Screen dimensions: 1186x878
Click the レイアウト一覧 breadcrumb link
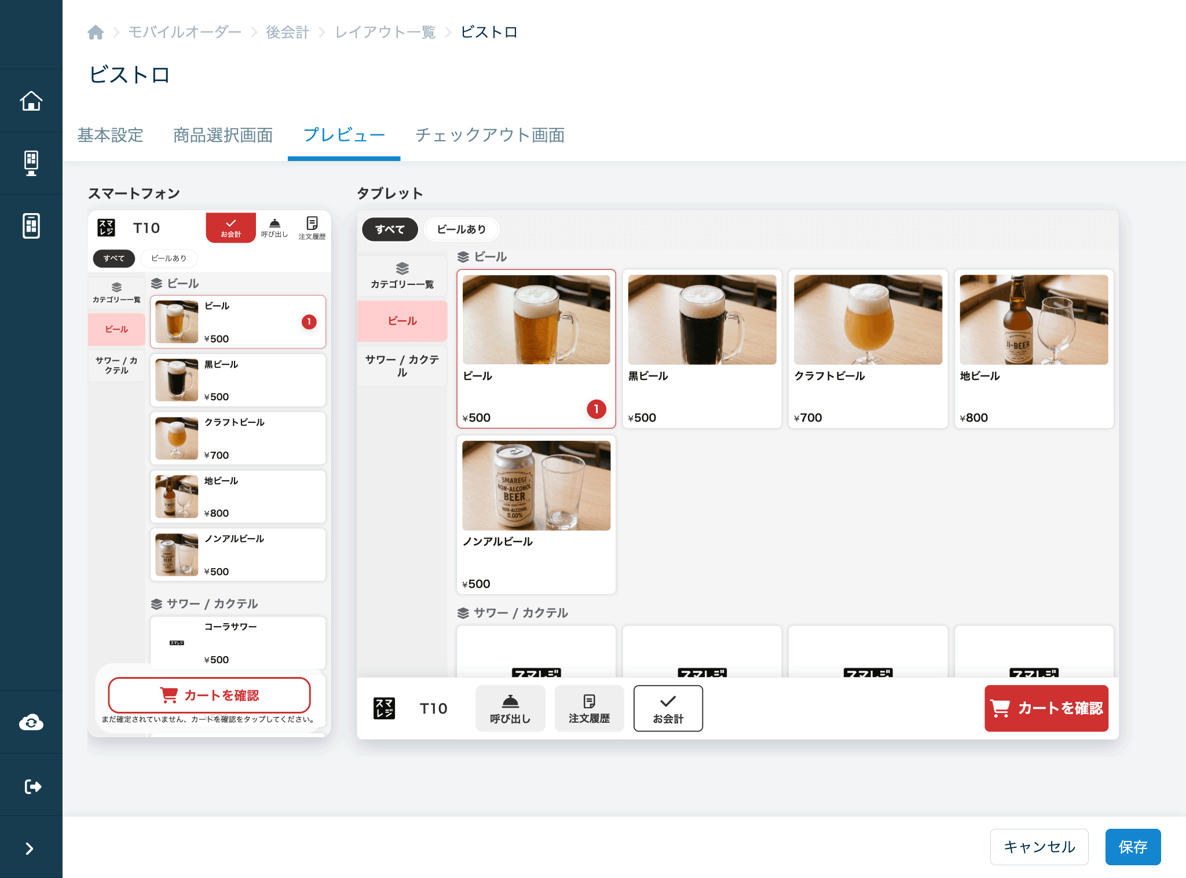coord(386,32)
